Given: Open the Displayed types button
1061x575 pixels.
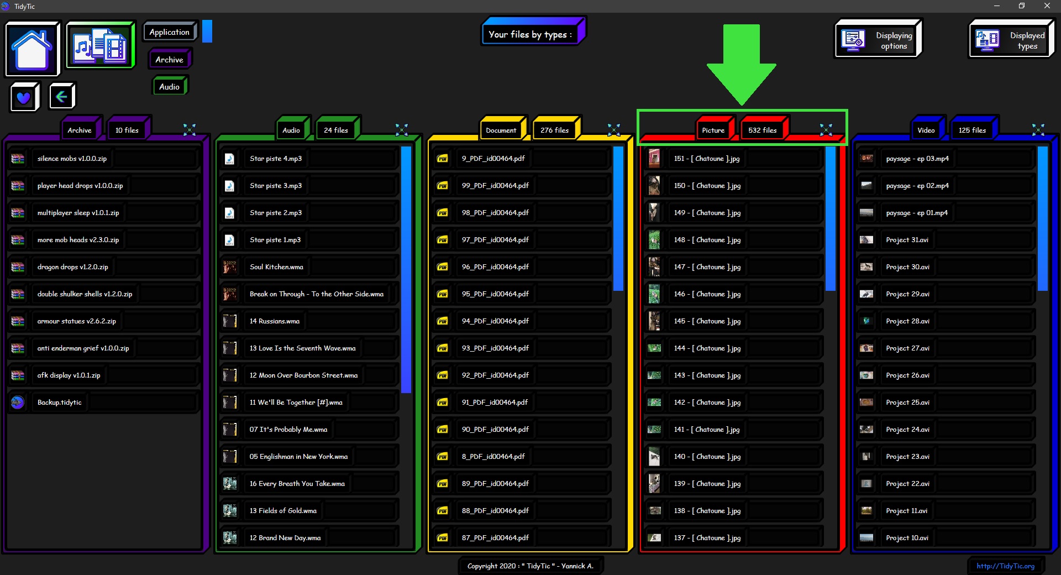Looking at the screenshot, I should coord(1011,40).
